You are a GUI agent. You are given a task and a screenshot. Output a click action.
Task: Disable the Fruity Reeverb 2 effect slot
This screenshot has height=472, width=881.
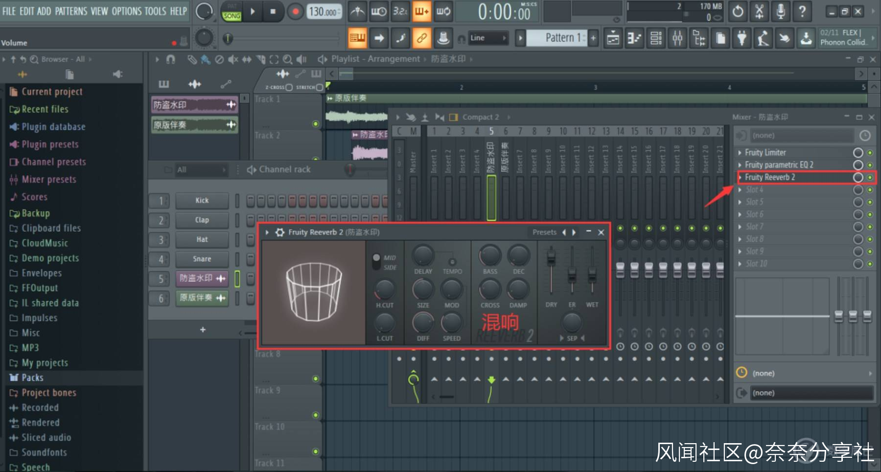pyautogui.click(x=858, y=178)
